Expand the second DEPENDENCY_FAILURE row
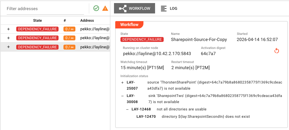289x130 pixels. [x=8, y=38]
